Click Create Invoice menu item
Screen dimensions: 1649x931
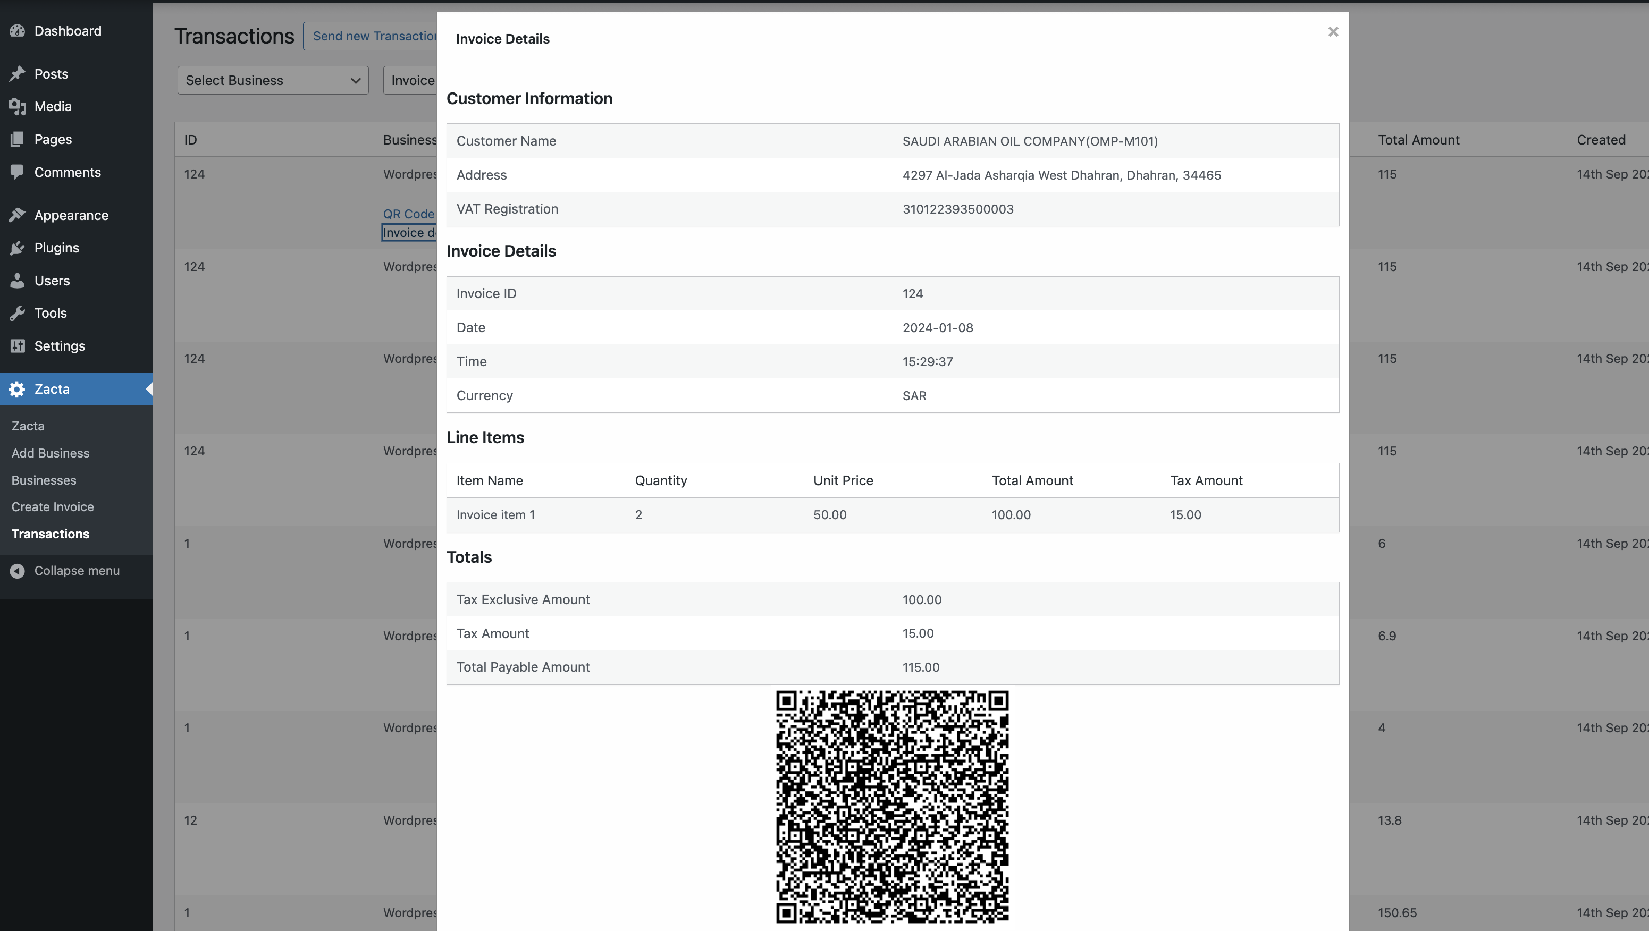(52, 506)
